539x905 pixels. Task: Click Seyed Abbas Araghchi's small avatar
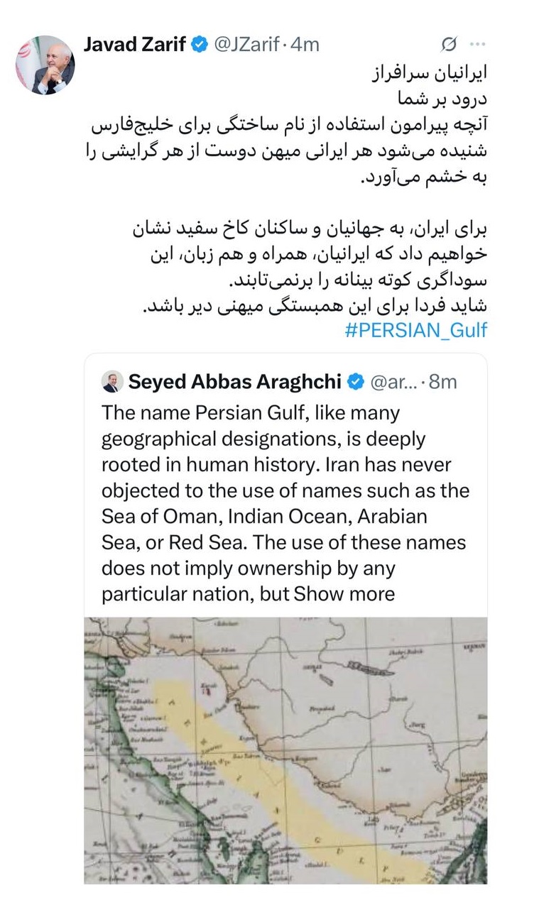(111, 382)
